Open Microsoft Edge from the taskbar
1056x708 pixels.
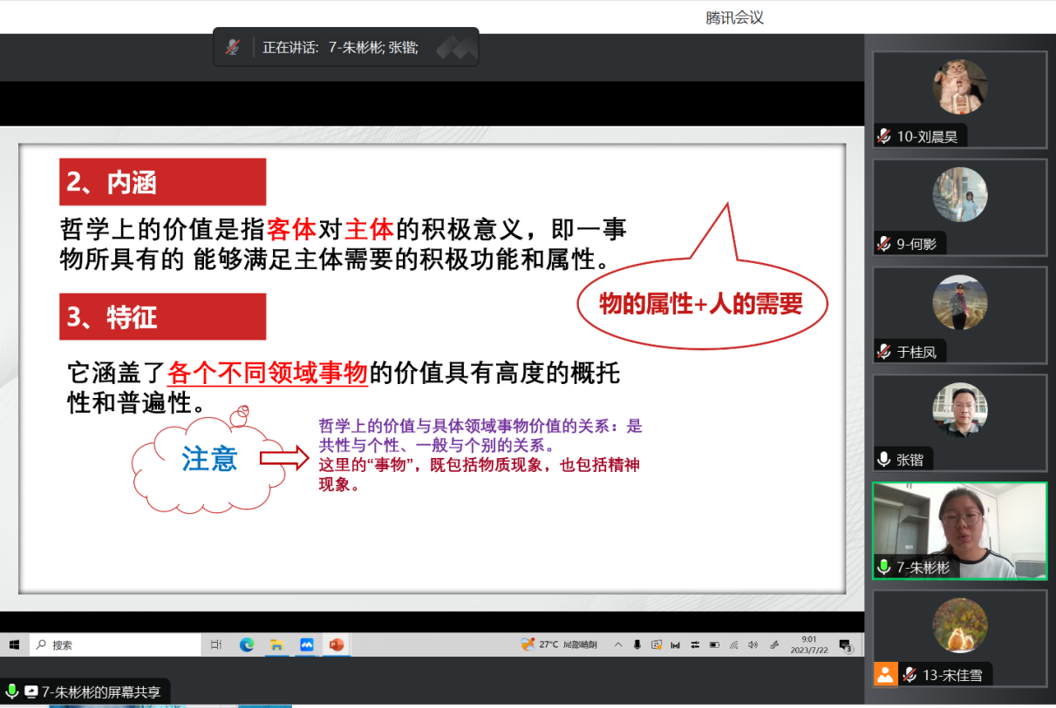247,645
